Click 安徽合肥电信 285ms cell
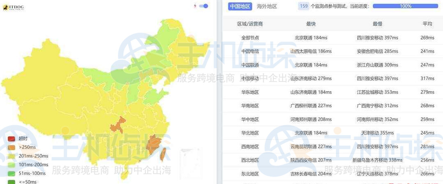The width and height of the screenshot is (443, 184). click(x=378, y=51)
